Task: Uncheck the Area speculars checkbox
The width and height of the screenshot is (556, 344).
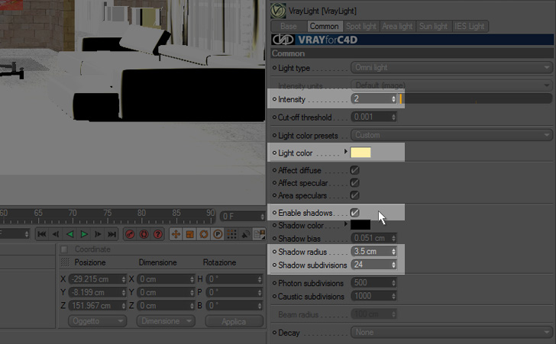Action: (354, 195)
